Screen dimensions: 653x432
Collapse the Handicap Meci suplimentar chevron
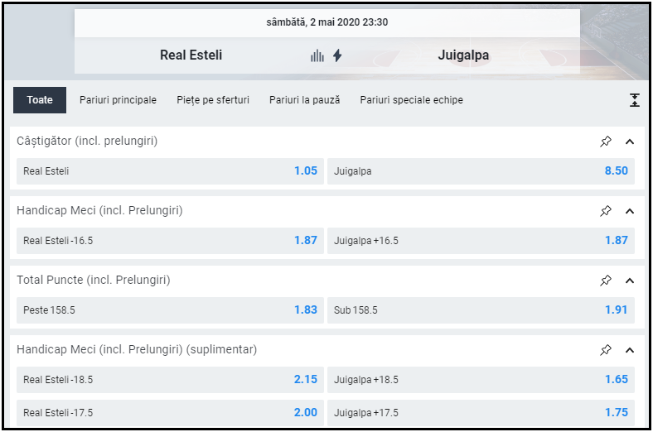point(629,350)
